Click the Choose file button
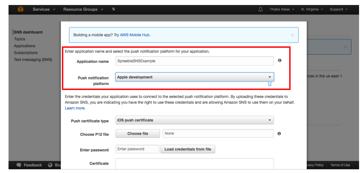Viewport: 362px width, 173px height. pos(138,134)
